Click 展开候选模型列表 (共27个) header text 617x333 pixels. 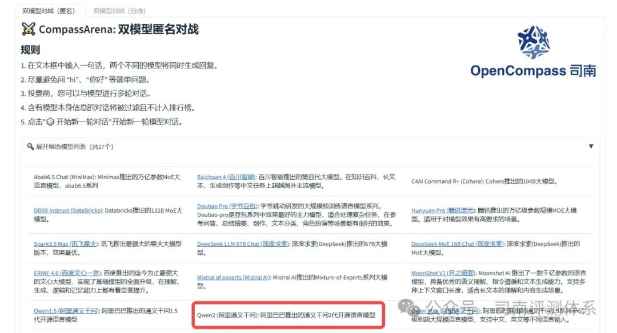[74, 147]
